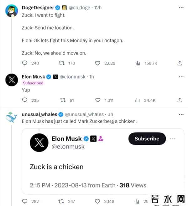
Task: Retweet the unusual_whales tweet
Action: coord(62,201)
